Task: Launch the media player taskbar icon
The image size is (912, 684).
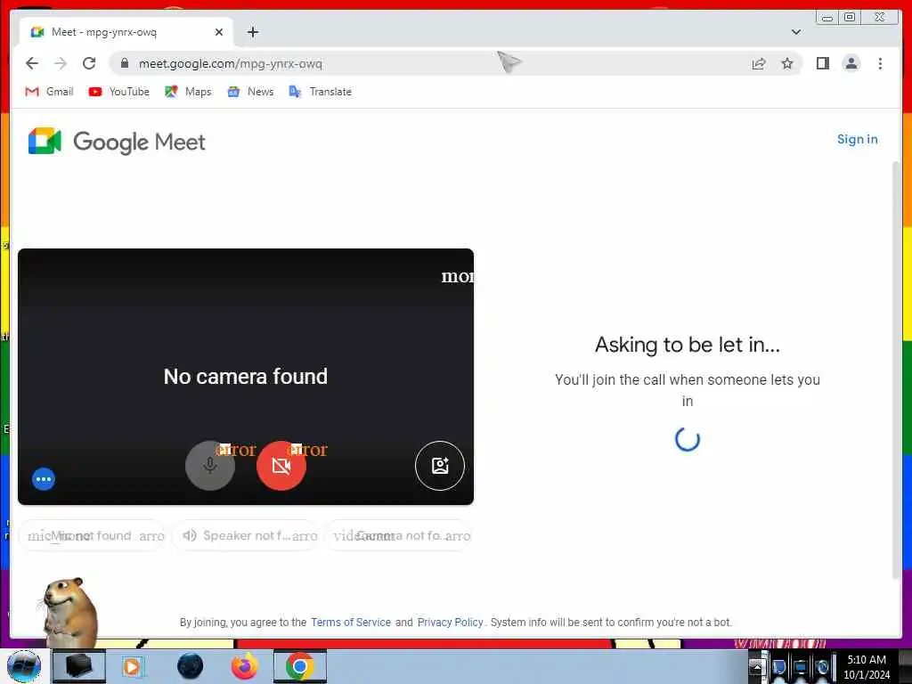Action: tap(133, 666)
